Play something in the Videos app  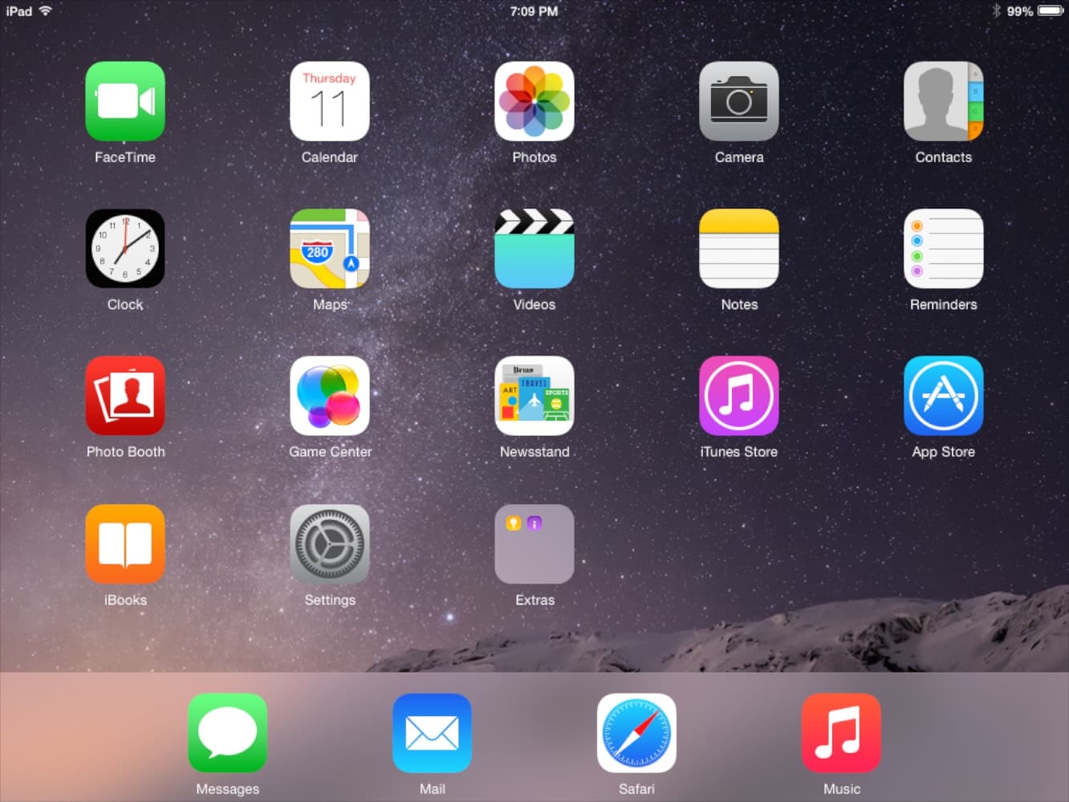tap(534, 249)
